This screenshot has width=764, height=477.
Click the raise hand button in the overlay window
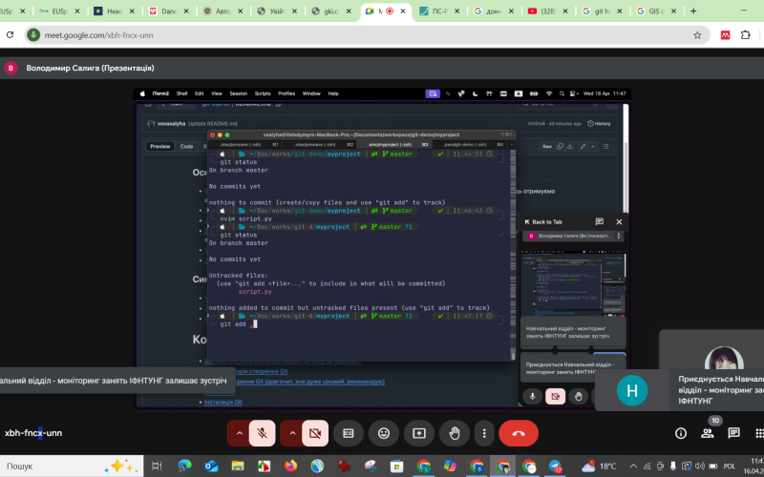[579, 396]
